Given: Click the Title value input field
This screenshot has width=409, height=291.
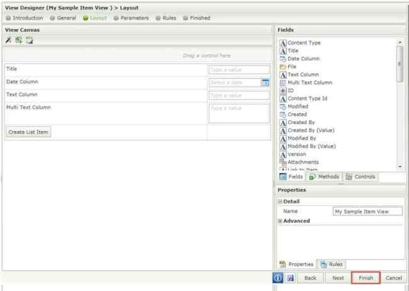Looking at the screenshot, I should (239, 70).
